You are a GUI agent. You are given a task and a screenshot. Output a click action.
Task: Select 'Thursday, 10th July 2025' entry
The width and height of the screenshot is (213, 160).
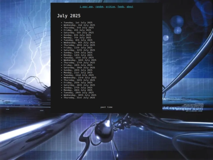click(x=79, y=45)
